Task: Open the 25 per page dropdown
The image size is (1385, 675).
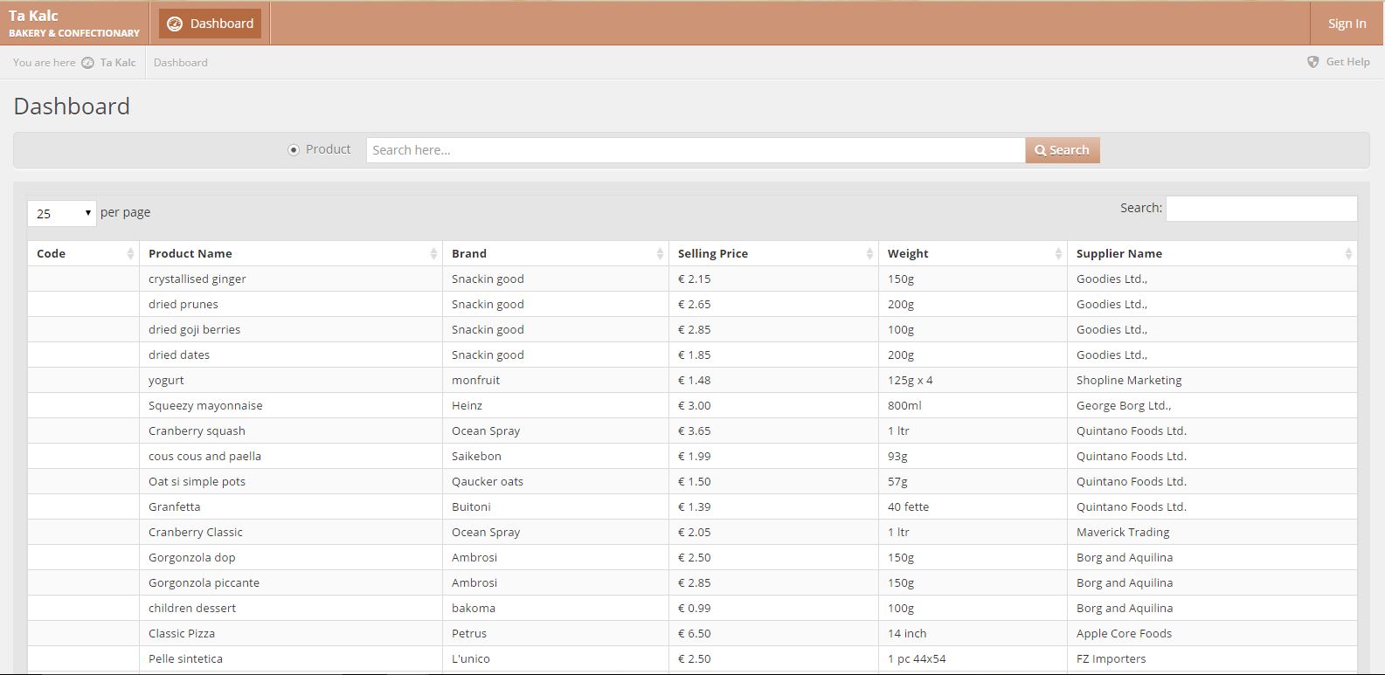Action: point(61,213)
